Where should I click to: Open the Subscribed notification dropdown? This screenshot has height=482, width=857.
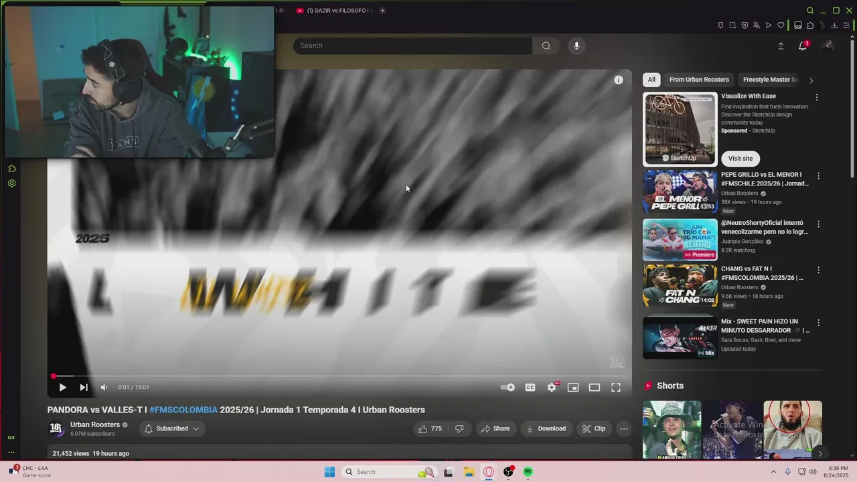coord(172,428)
